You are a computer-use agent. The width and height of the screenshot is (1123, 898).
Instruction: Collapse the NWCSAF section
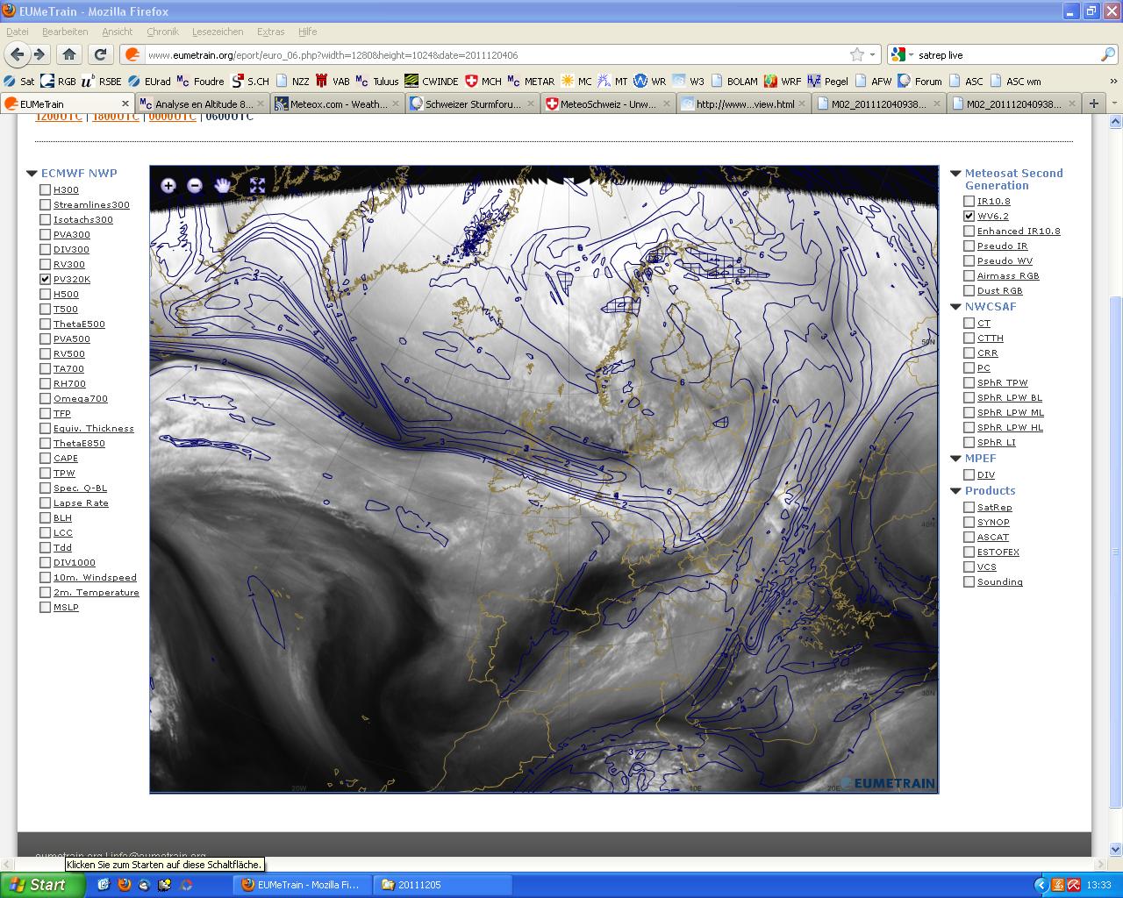[x=956, y=307]
